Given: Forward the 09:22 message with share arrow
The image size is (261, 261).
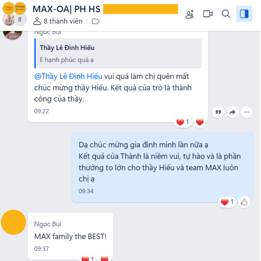Looking at the screenshot, I should pos(232,112).
